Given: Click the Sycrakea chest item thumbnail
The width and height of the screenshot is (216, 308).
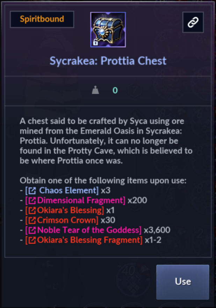Looking at the screenshot, I should pos(108,30).
